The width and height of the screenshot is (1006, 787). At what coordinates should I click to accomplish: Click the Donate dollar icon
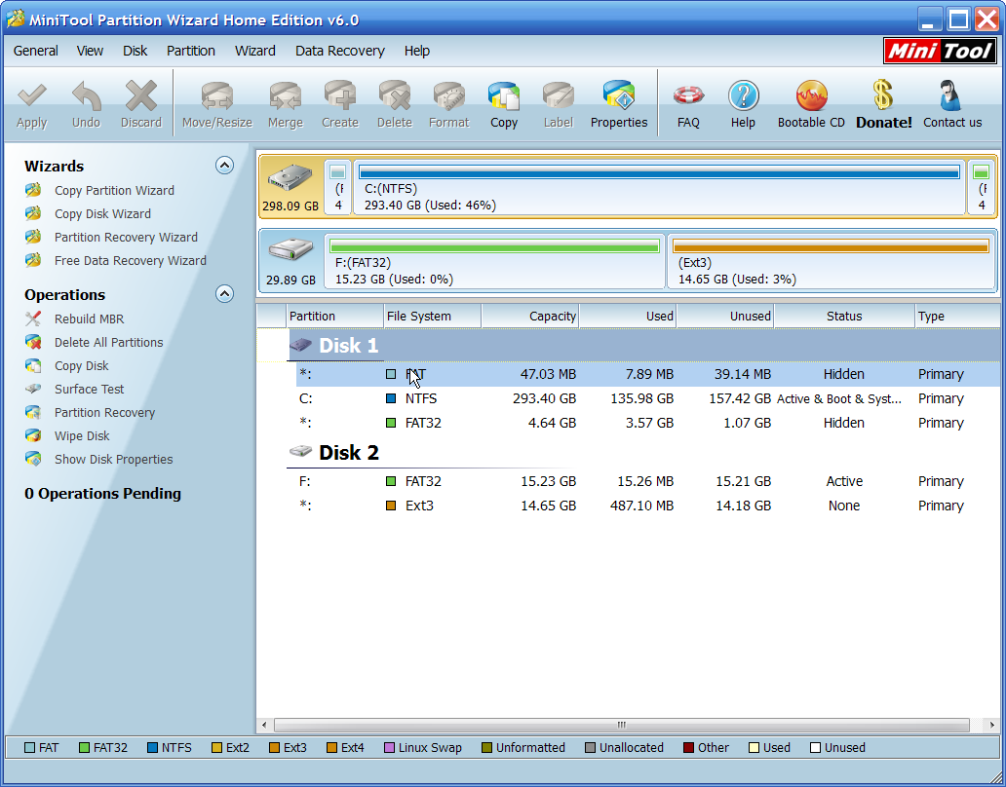coord(883,105)
